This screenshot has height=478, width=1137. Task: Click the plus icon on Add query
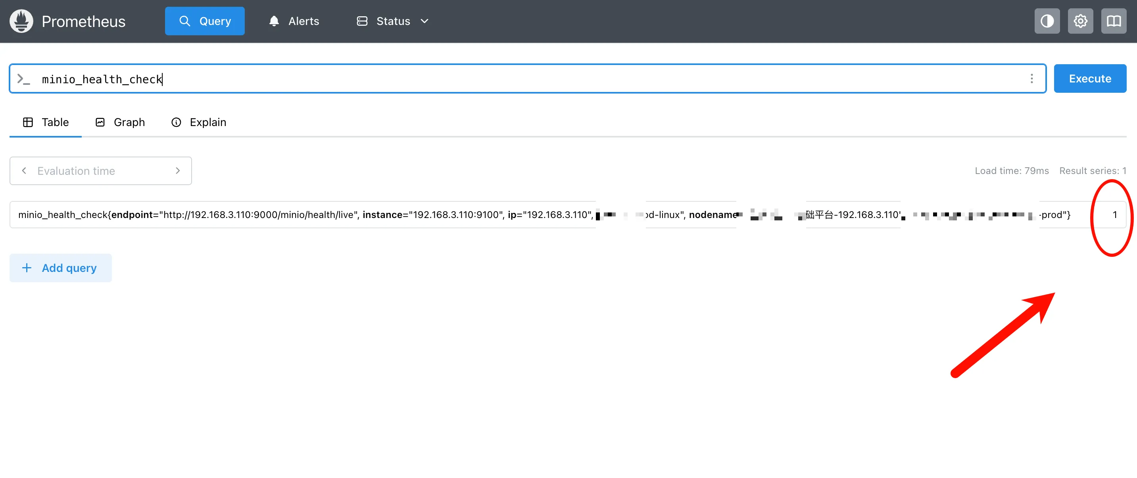27,268
